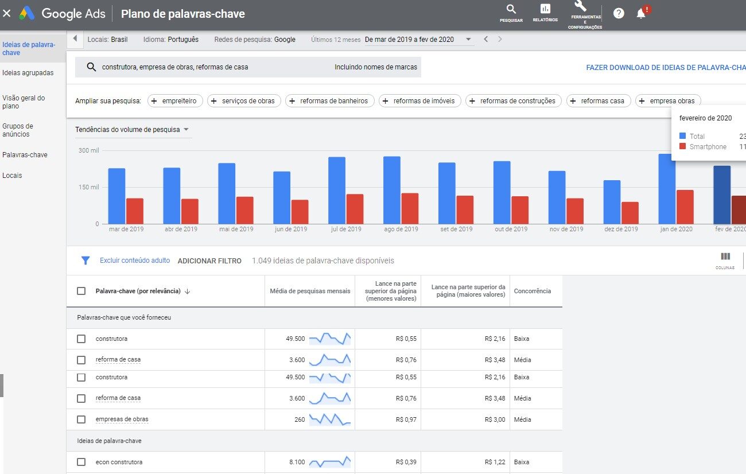746x474 pixels.
Task: Open Visão geral do plano sidebar item
Action: coord(24,102)
